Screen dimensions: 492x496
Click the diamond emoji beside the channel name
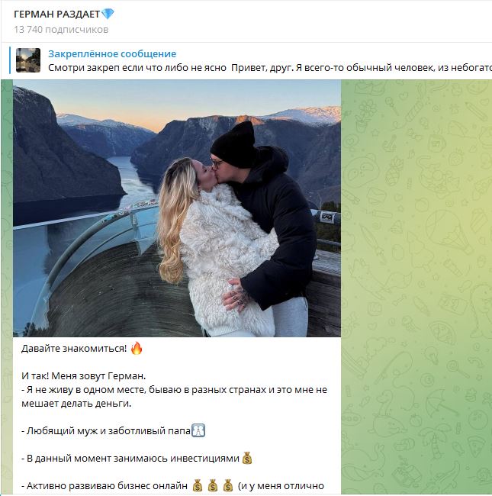pyautogui.click(x=108, y=14)
